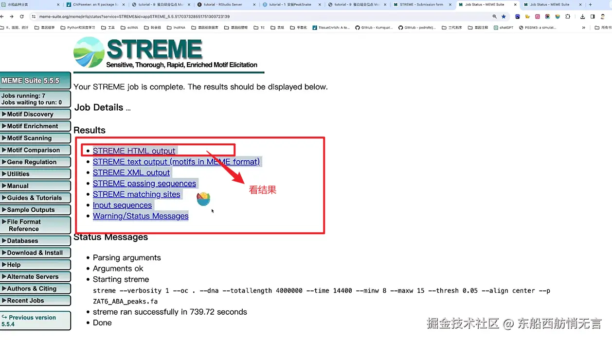Image resolution: width=612 pixels, height=340 pixels.
Task: Open the browser extensions puzzle icon
Action: point(567,17)
